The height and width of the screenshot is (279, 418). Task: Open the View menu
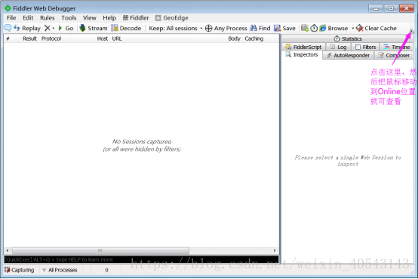pos(89,18)
